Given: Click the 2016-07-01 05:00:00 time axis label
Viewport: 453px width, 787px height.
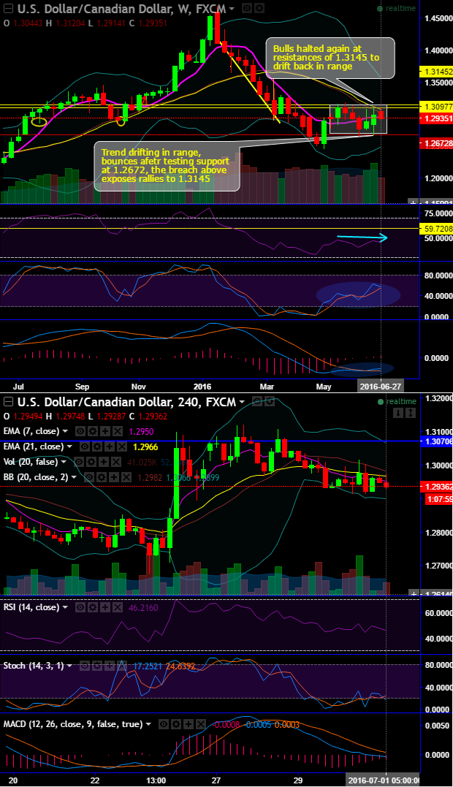Looking at the screenshot, I should click(x=384, y=780).
